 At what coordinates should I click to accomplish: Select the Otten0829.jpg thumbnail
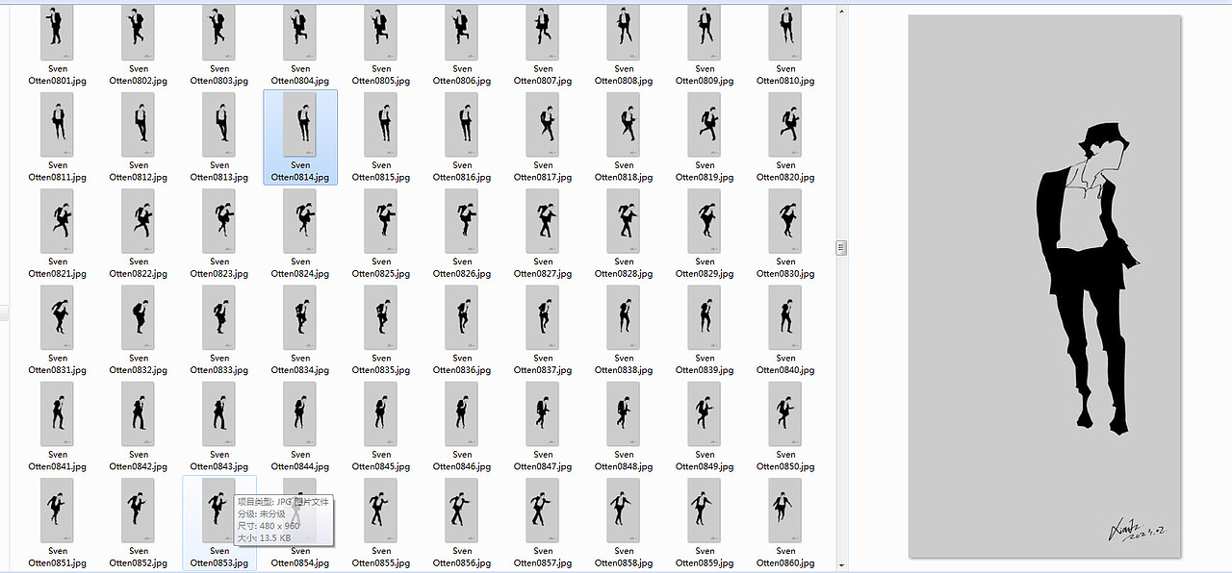click(x=705, y=221)
